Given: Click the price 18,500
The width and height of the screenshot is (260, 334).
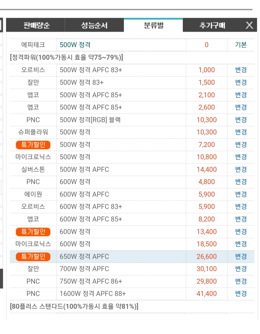Looking at the screenshot, I should click(x=206, y=244).
